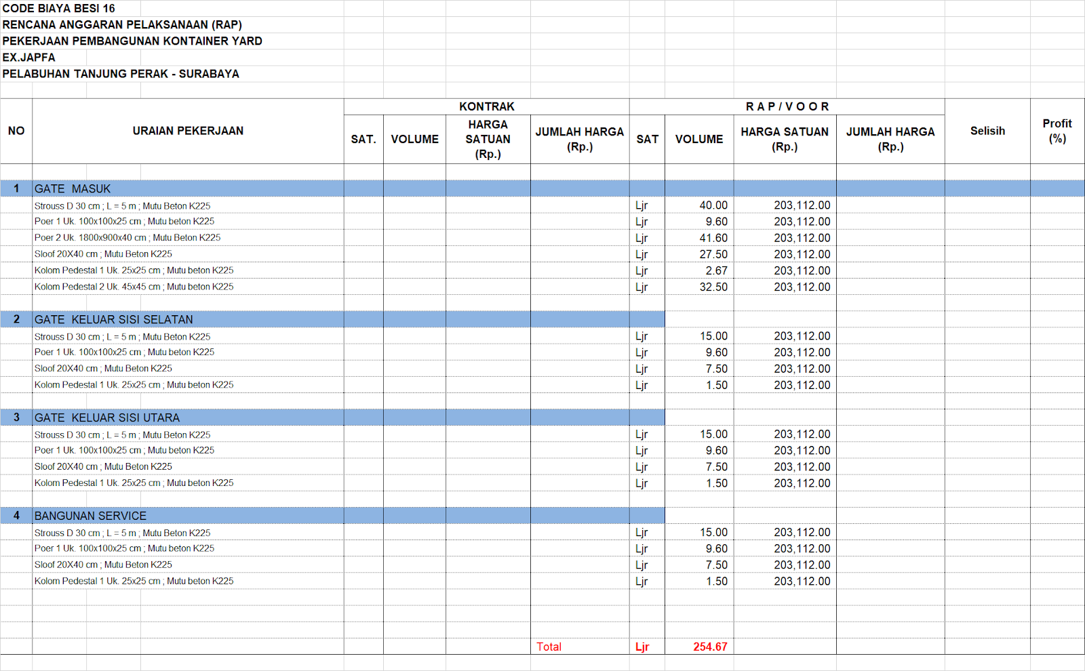Image resolution: width=1085 pixels, height=671 pixels.
Task: Click the 'EX.JAPFA' cell
Action: point(29,58)
